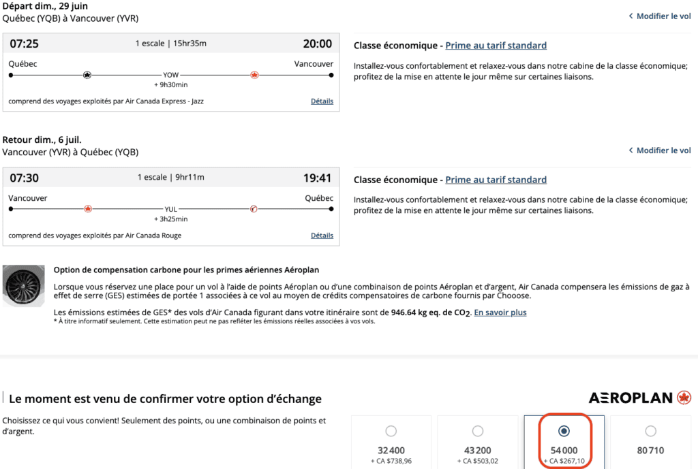Screen dimensions: 698x469
Task: Select the 80 710 points radio option
Action: (x=650, y=431)
